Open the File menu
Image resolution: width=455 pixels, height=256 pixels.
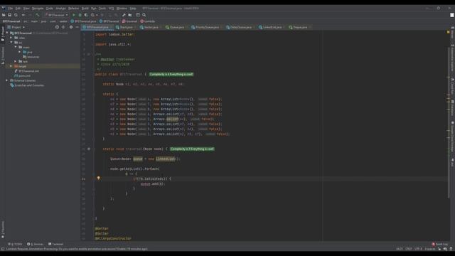tap(10, 9)
